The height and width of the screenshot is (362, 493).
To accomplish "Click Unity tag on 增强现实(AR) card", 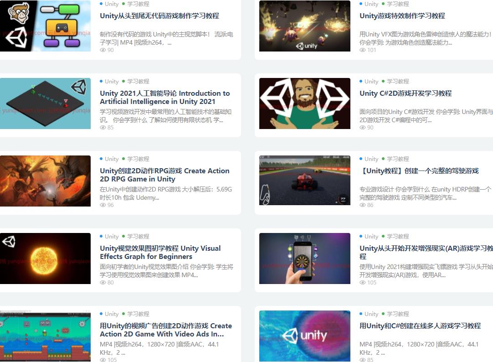I will point(371,237).
